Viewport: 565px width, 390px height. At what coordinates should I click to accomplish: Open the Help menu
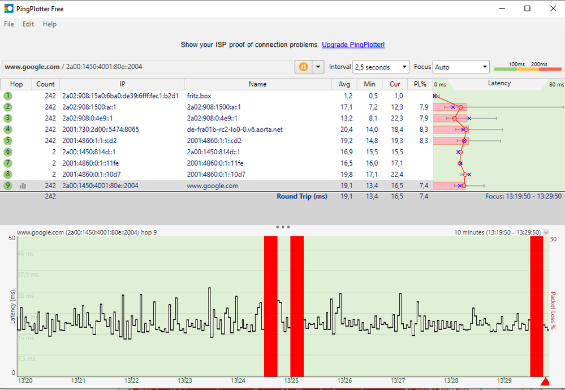click(x=50, y=24)
